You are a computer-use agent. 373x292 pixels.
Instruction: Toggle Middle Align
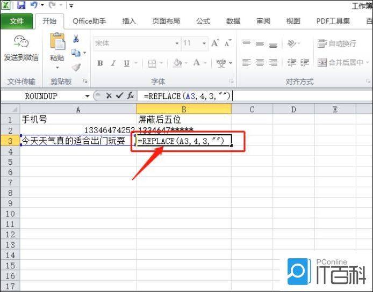[x=260, y=43]
